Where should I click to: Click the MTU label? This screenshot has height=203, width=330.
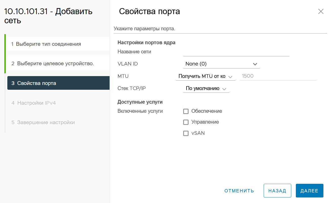pos(123,76)
